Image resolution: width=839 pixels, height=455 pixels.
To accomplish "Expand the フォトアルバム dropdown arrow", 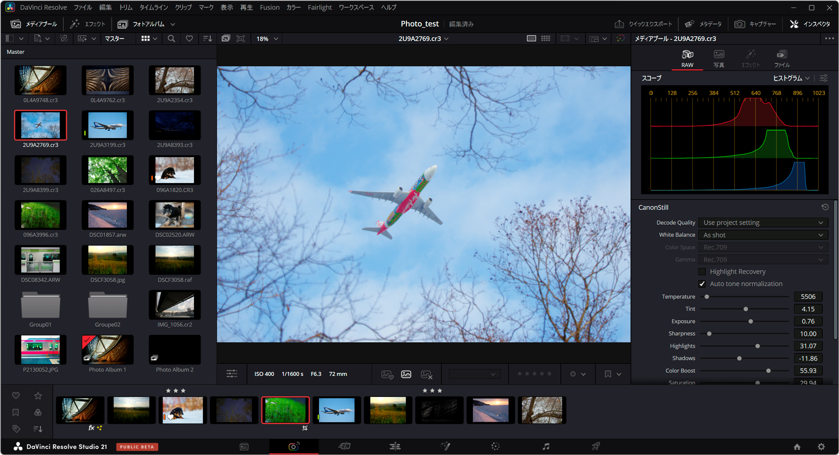I will coord(173,24).
